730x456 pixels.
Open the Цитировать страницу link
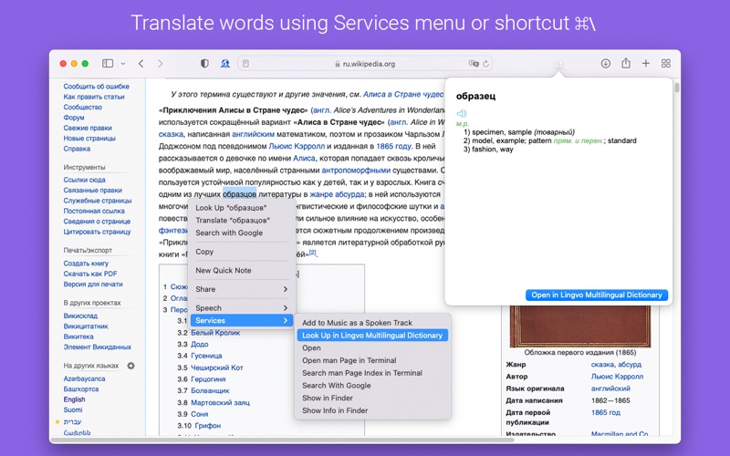(97, 232)
